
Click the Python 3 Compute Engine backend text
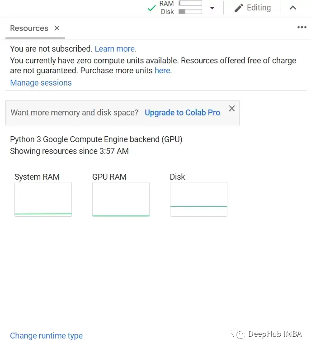pos(96,139)
